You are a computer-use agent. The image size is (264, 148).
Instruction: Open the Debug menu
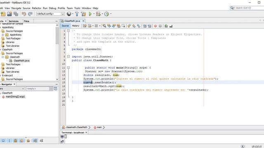click(x=52, y=8)
